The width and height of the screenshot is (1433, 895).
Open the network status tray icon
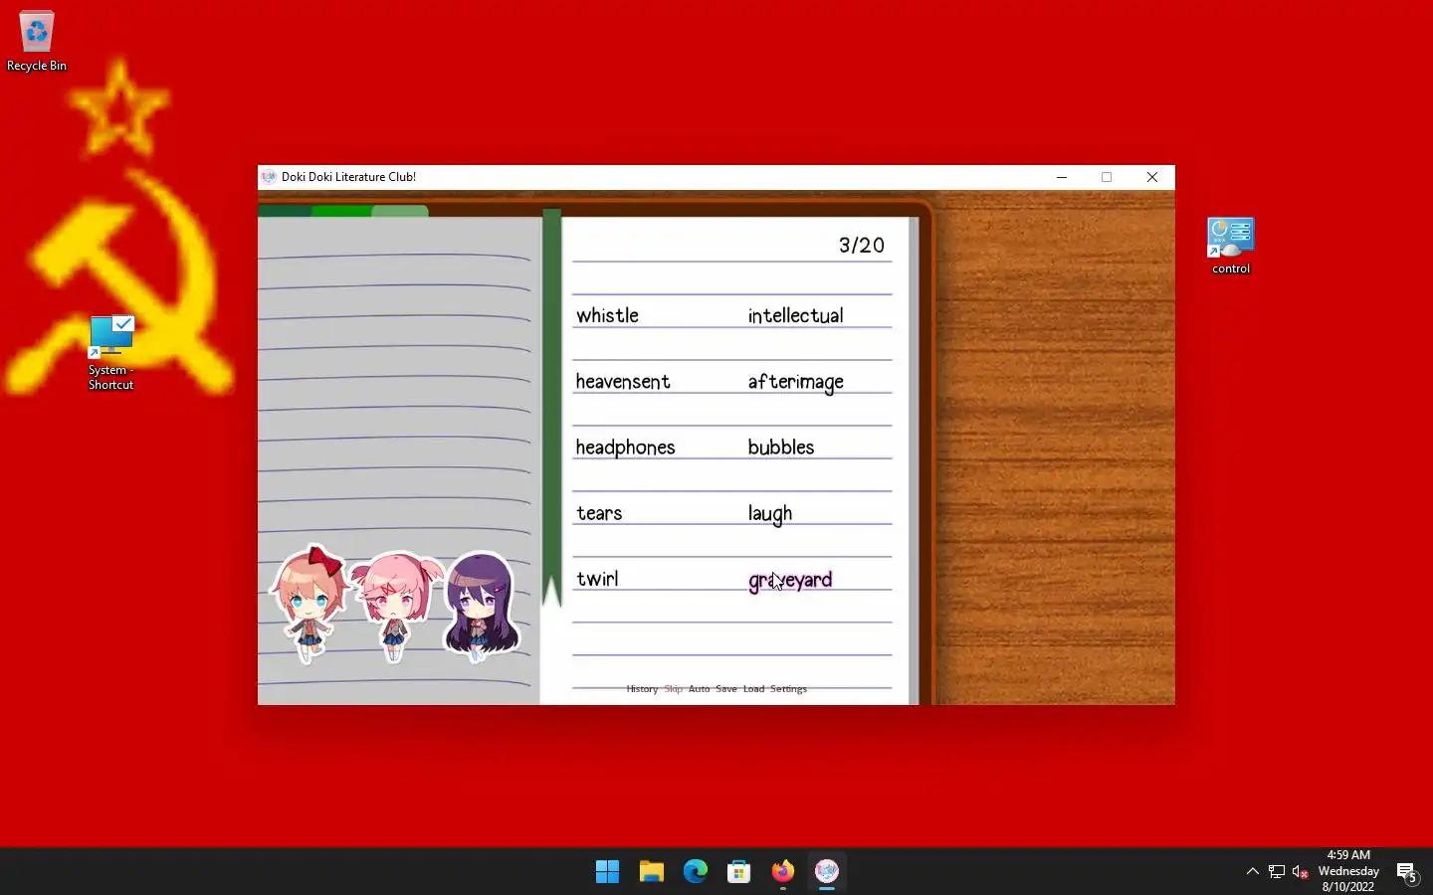(x=1277, y=872)
